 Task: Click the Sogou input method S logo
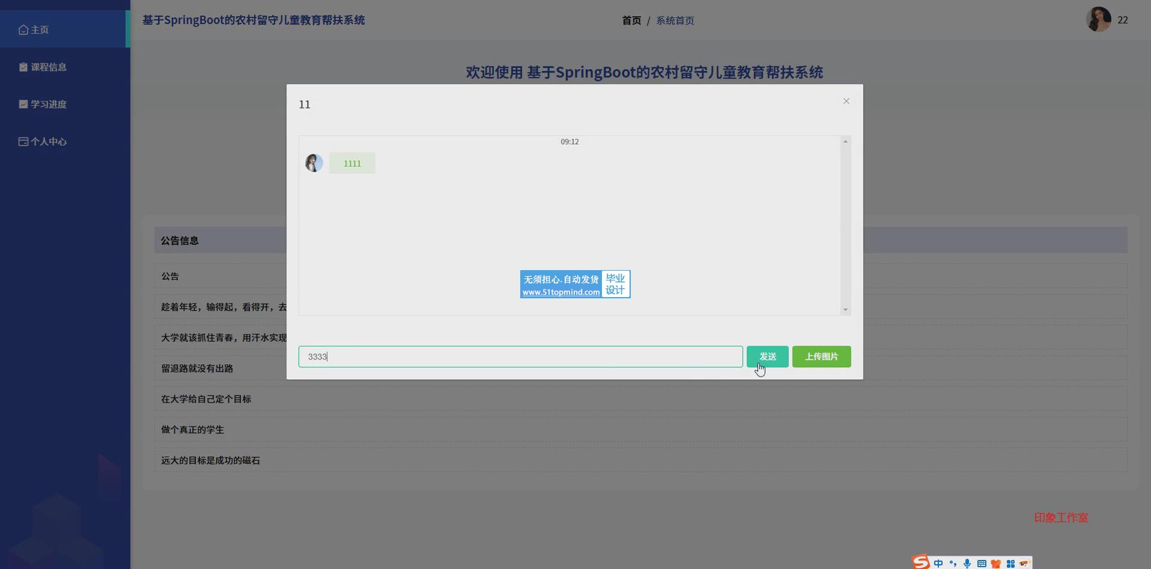coord(920,562)
